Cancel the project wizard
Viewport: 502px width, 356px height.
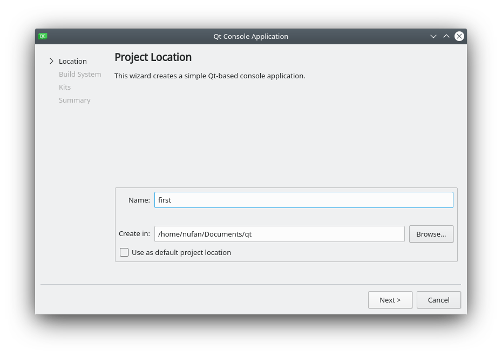(x=438, y=300)
